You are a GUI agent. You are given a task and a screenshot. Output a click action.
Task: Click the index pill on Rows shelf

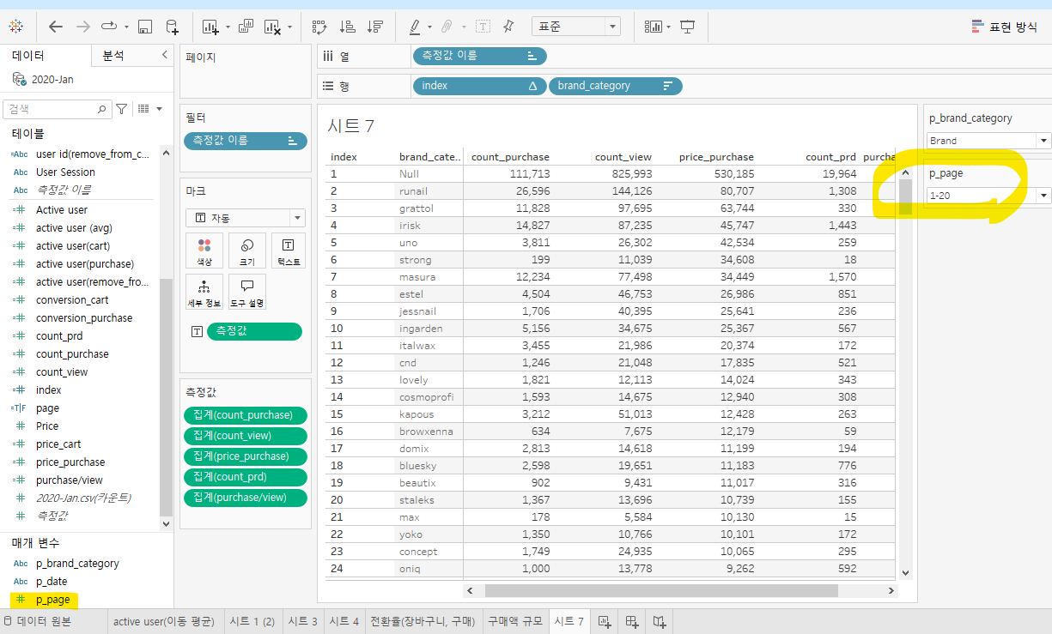point(479,86)
